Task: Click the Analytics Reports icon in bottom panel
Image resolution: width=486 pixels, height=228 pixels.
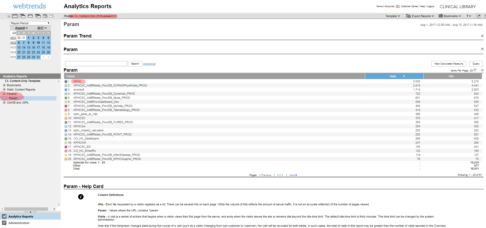Action: pos(4,216)
